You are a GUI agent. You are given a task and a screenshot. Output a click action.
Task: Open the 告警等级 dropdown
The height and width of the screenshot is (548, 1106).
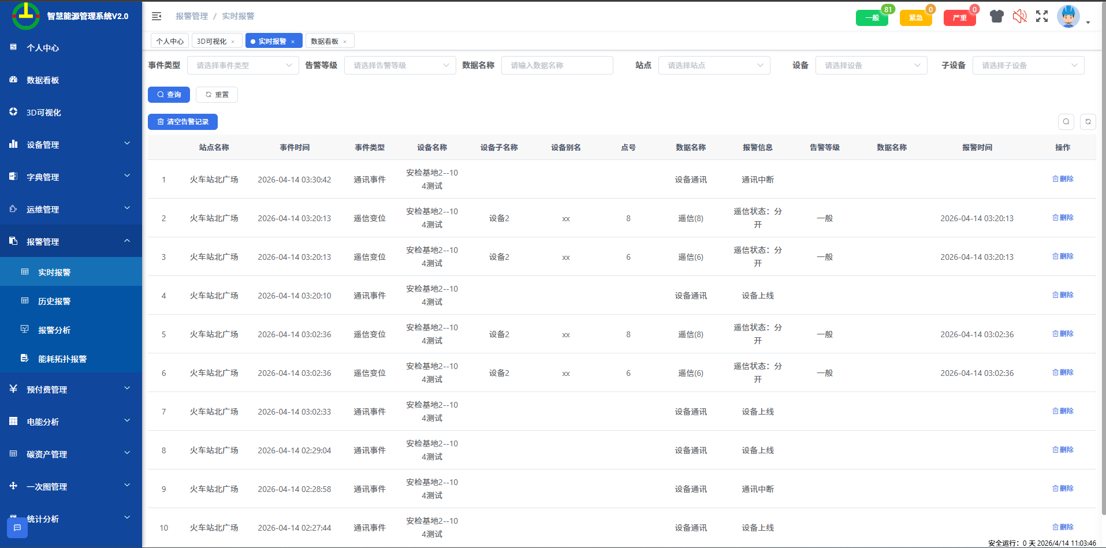click(x=400, y=65)
